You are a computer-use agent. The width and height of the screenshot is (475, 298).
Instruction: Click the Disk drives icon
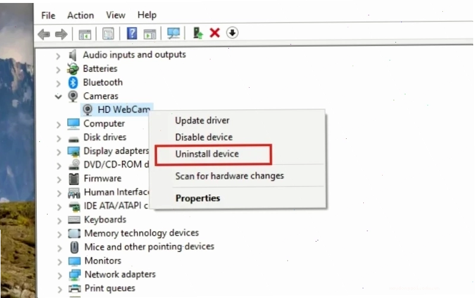coord(73,139)
